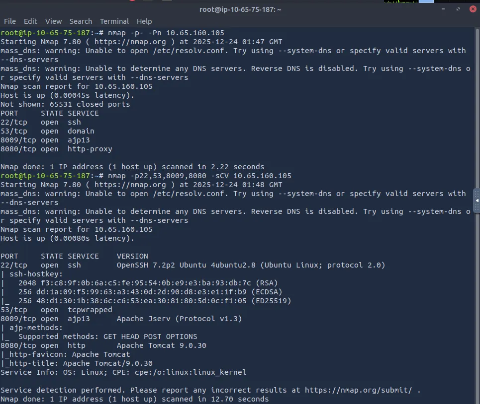Open the Edit menu
The width and height of the screenshot is (480, 404).
coord(30,21)
